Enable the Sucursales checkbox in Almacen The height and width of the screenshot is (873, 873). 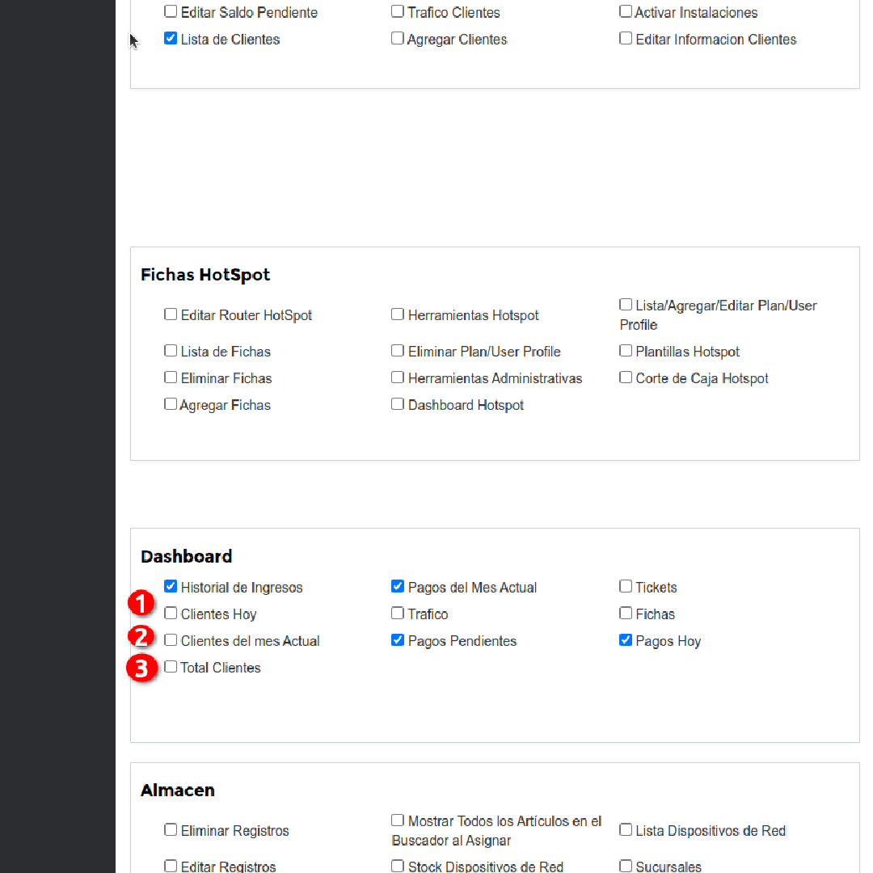[x=626, y=866]
